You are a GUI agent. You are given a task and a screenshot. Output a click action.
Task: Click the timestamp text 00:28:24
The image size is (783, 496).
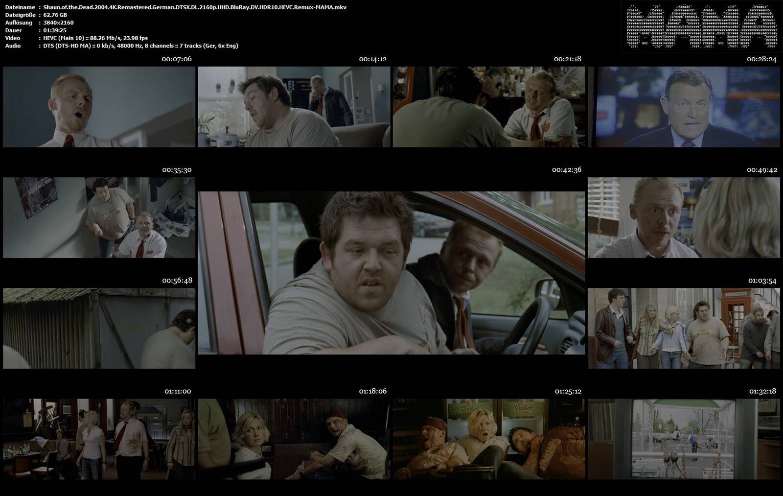(762, 59)
